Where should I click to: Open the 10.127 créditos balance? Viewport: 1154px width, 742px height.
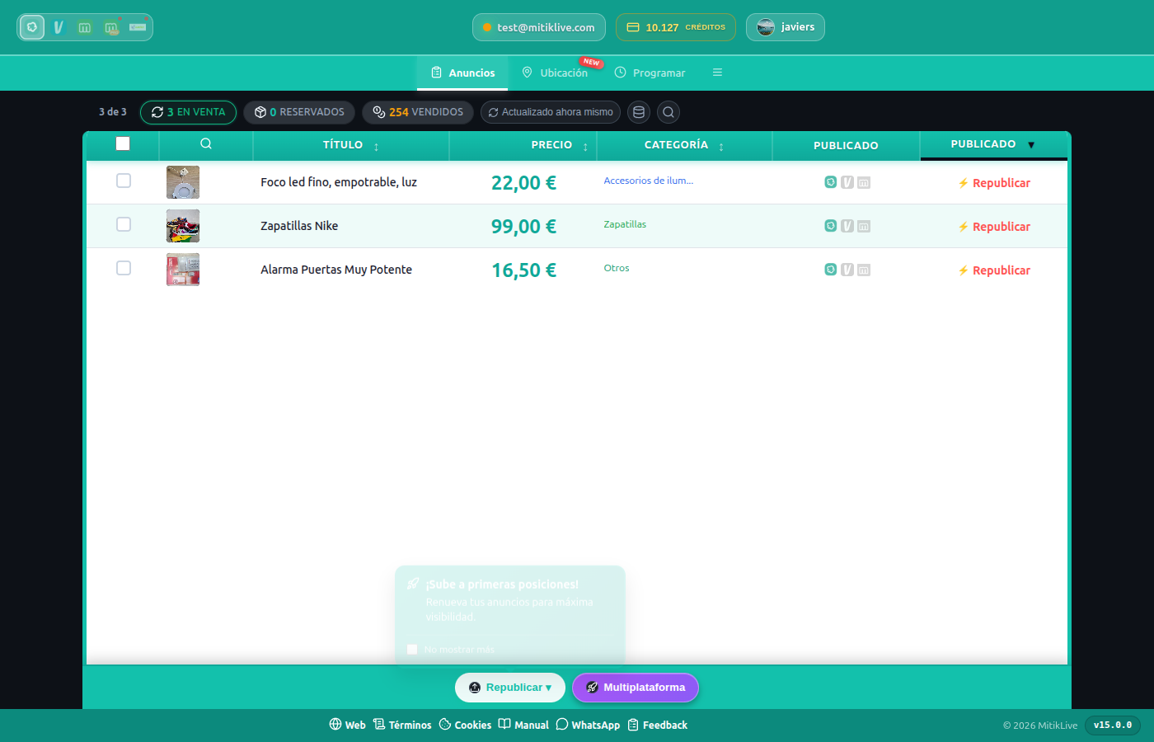pyautogui.click(x=676, y=27)
